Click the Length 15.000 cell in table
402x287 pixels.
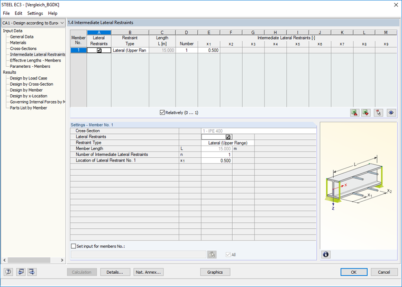pos(162,50)
